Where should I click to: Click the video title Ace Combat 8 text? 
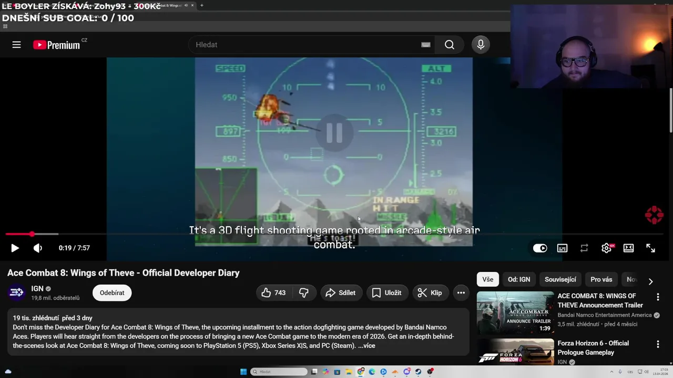(x=123, y=273)
